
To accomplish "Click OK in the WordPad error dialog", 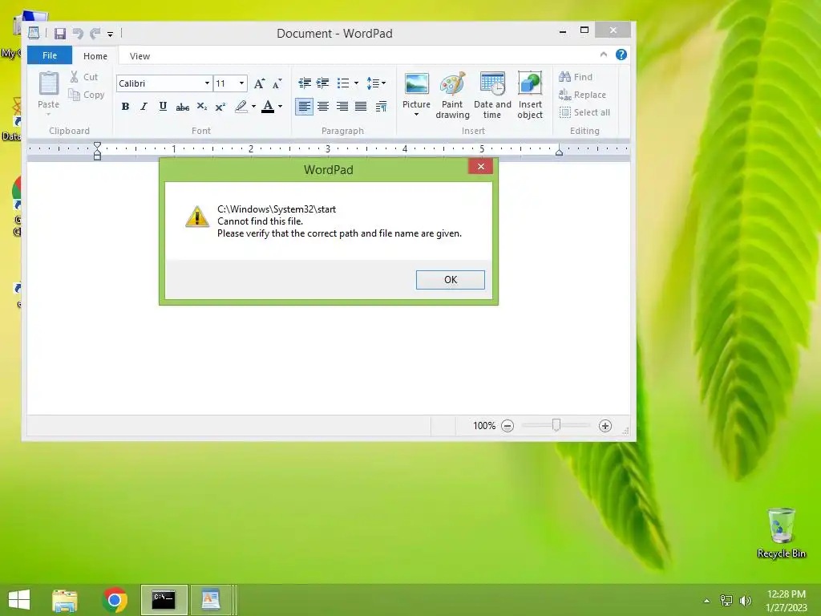I will coord(451,280).
